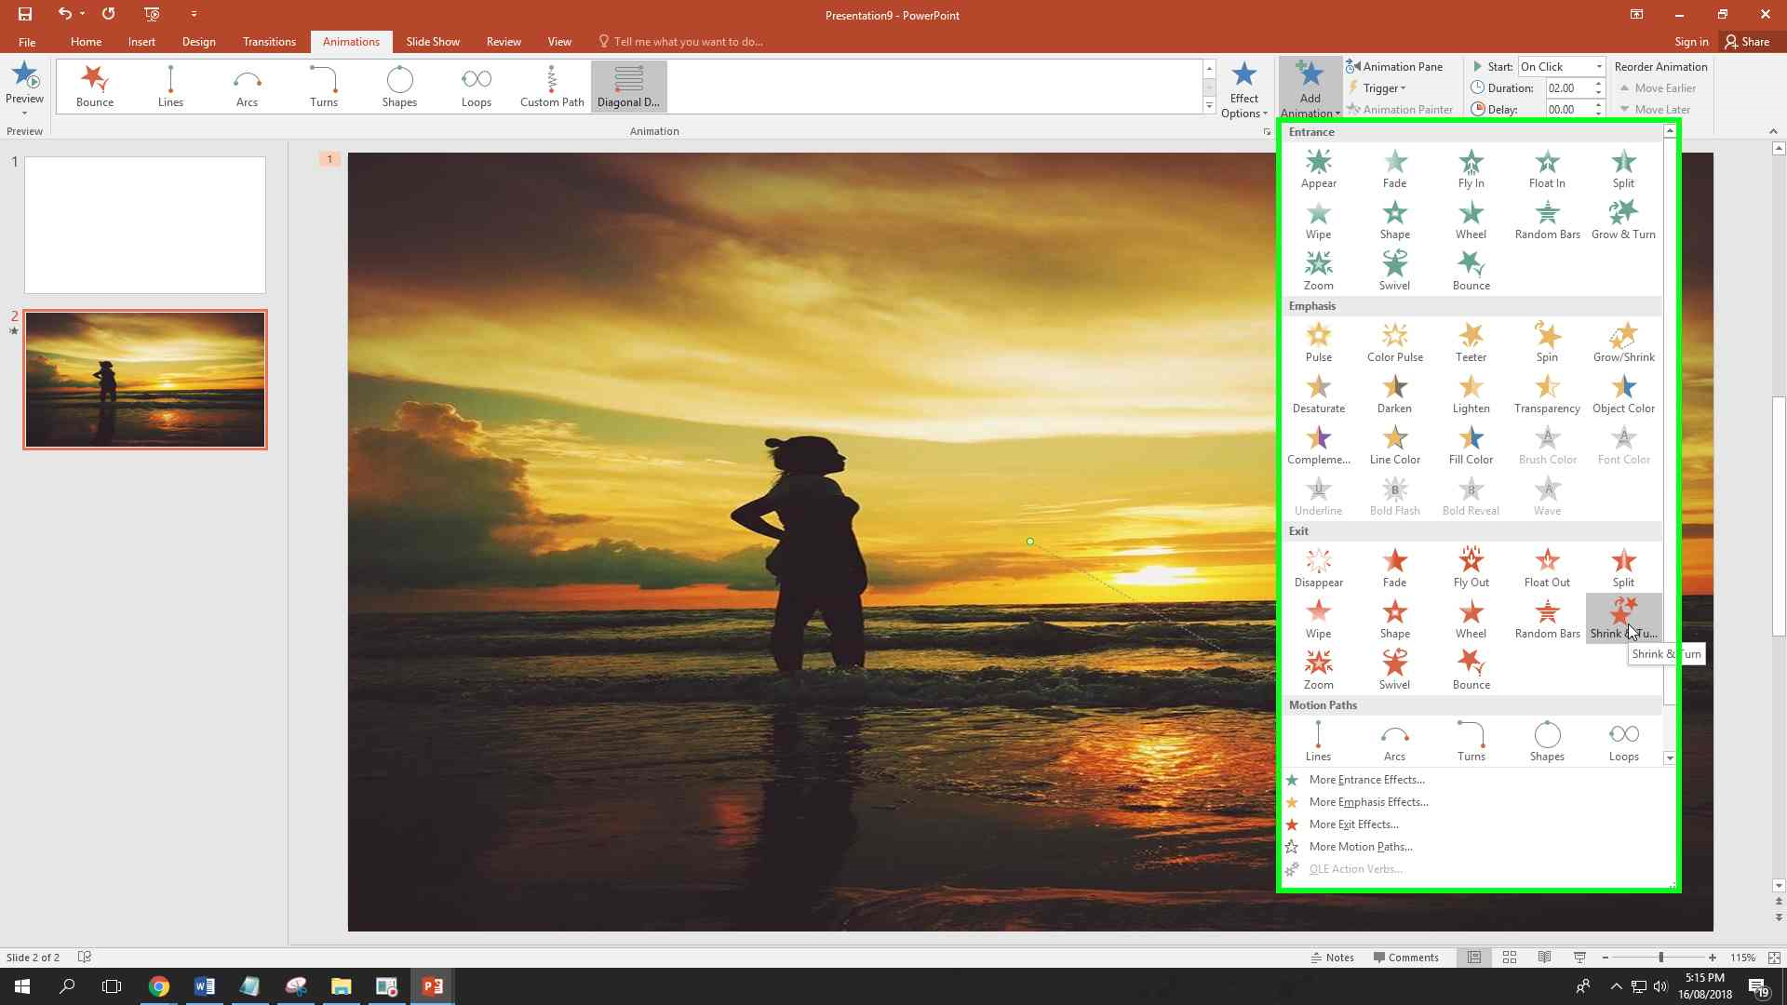Toggle Normal view in status bar
This screenshot has height=1005, width=1787.
1474,958
